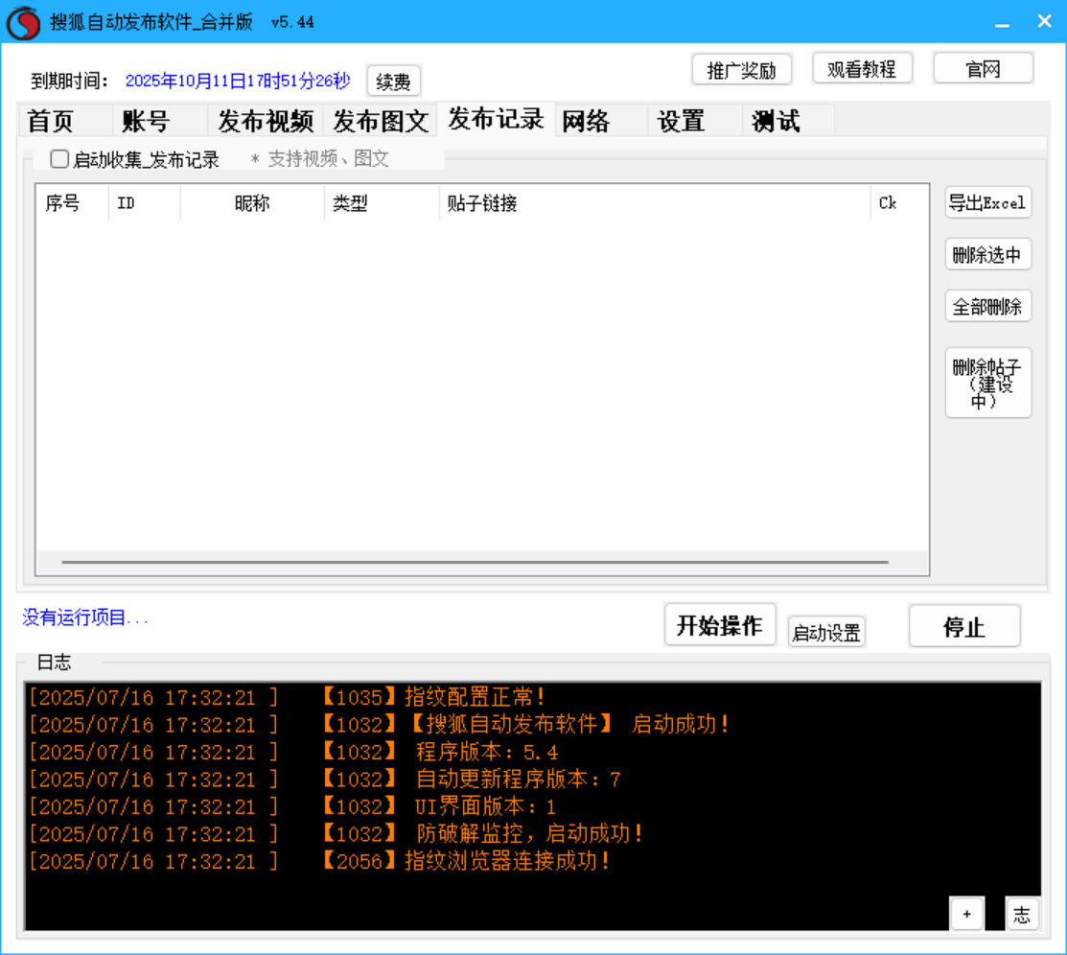Go to the 网络 tab
Viewport: 1067px width, 955px height.
(601, 121)
